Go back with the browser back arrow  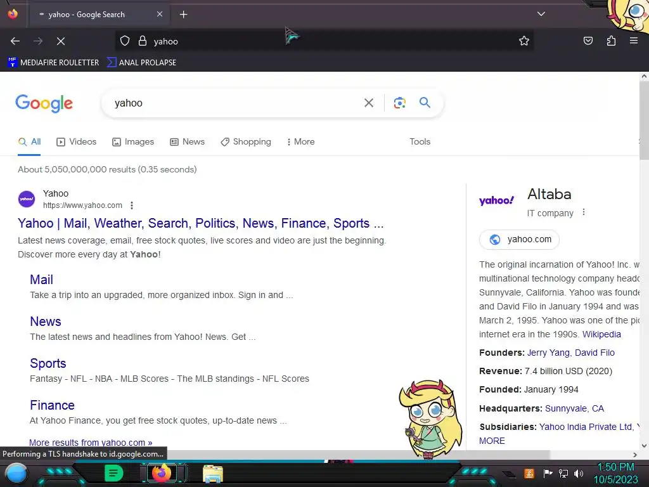pos(15,41)
